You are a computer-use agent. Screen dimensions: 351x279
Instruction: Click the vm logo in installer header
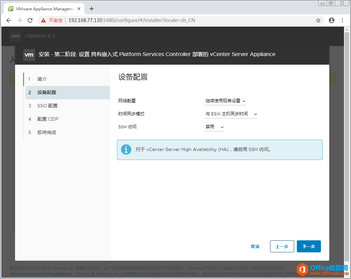29,55
